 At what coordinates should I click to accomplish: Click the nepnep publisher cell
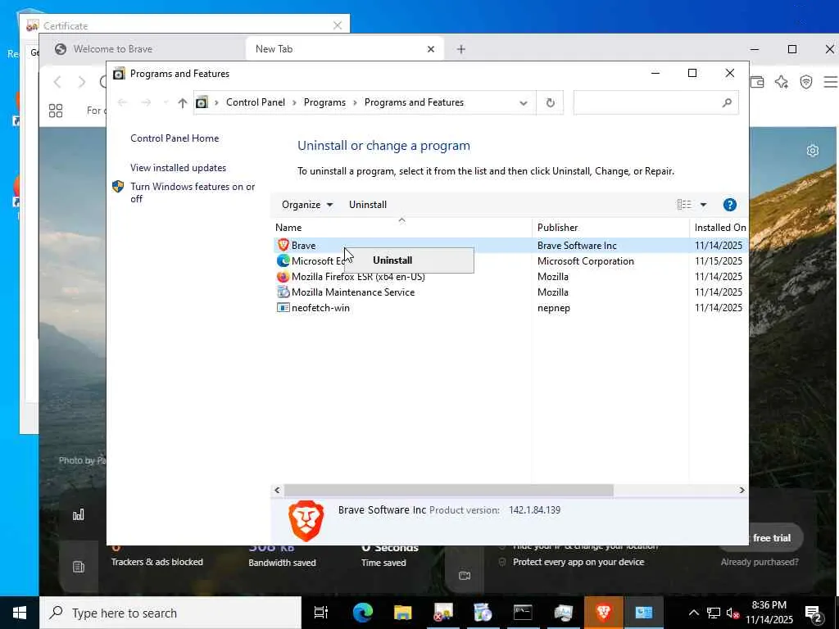point(553,308)
